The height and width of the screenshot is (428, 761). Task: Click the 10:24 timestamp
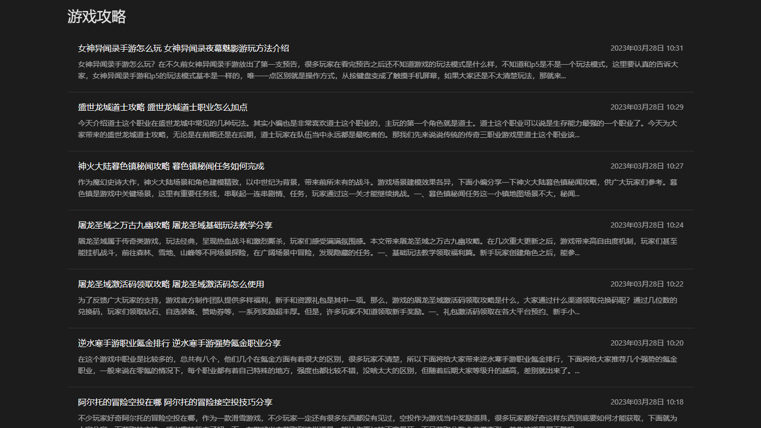647,225
